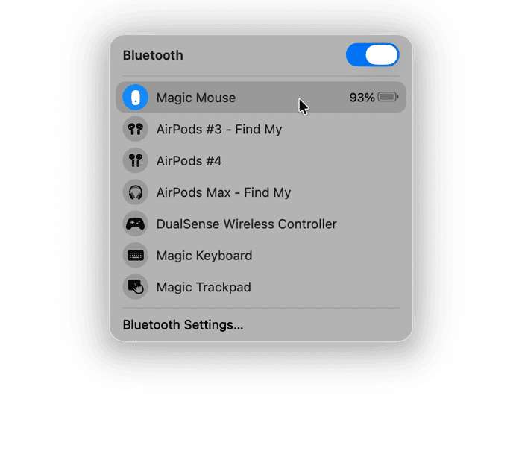
Task: Select Magic Keyboard from device list
Action: [x=261, y=255]
